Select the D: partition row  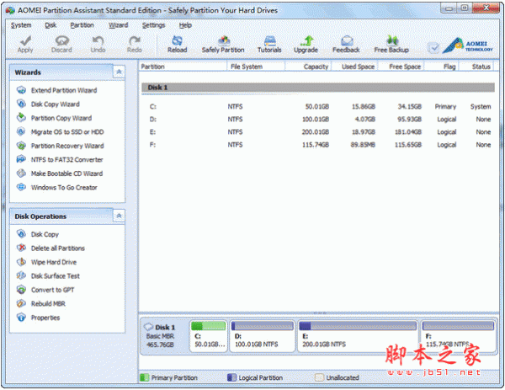click(x=318, y=120)
